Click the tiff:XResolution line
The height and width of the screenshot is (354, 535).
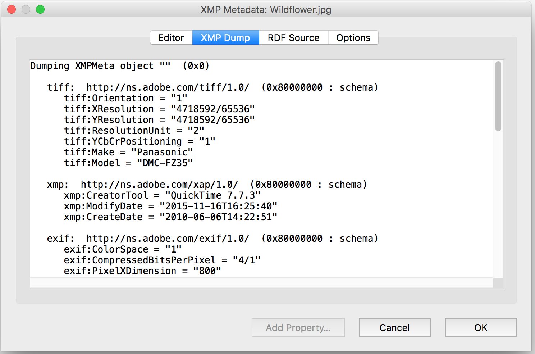click(159, 109)
